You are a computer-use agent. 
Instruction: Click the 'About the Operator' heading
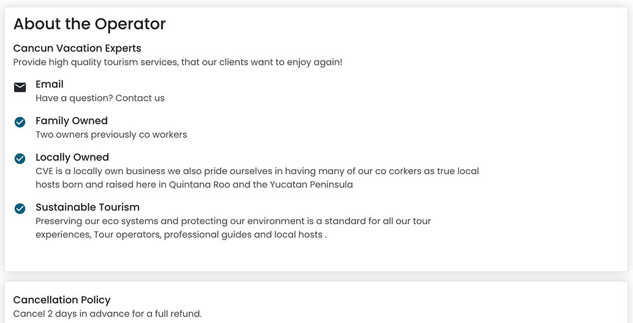pyautogui.click(x=89, y=24)
